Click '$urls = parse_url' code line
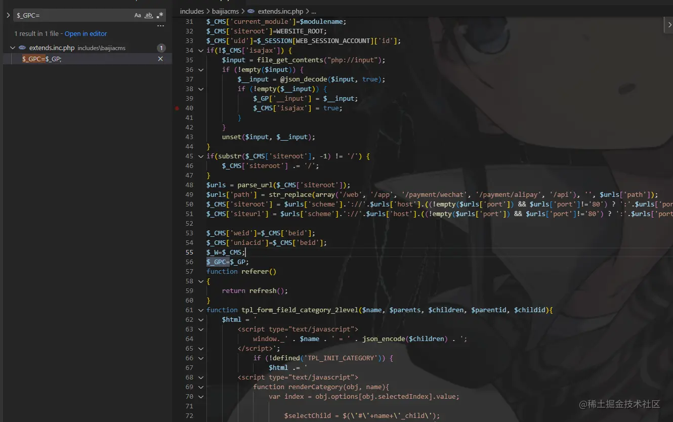The height and width of the screenshot is (422, 673). click(x=278, y=185)
